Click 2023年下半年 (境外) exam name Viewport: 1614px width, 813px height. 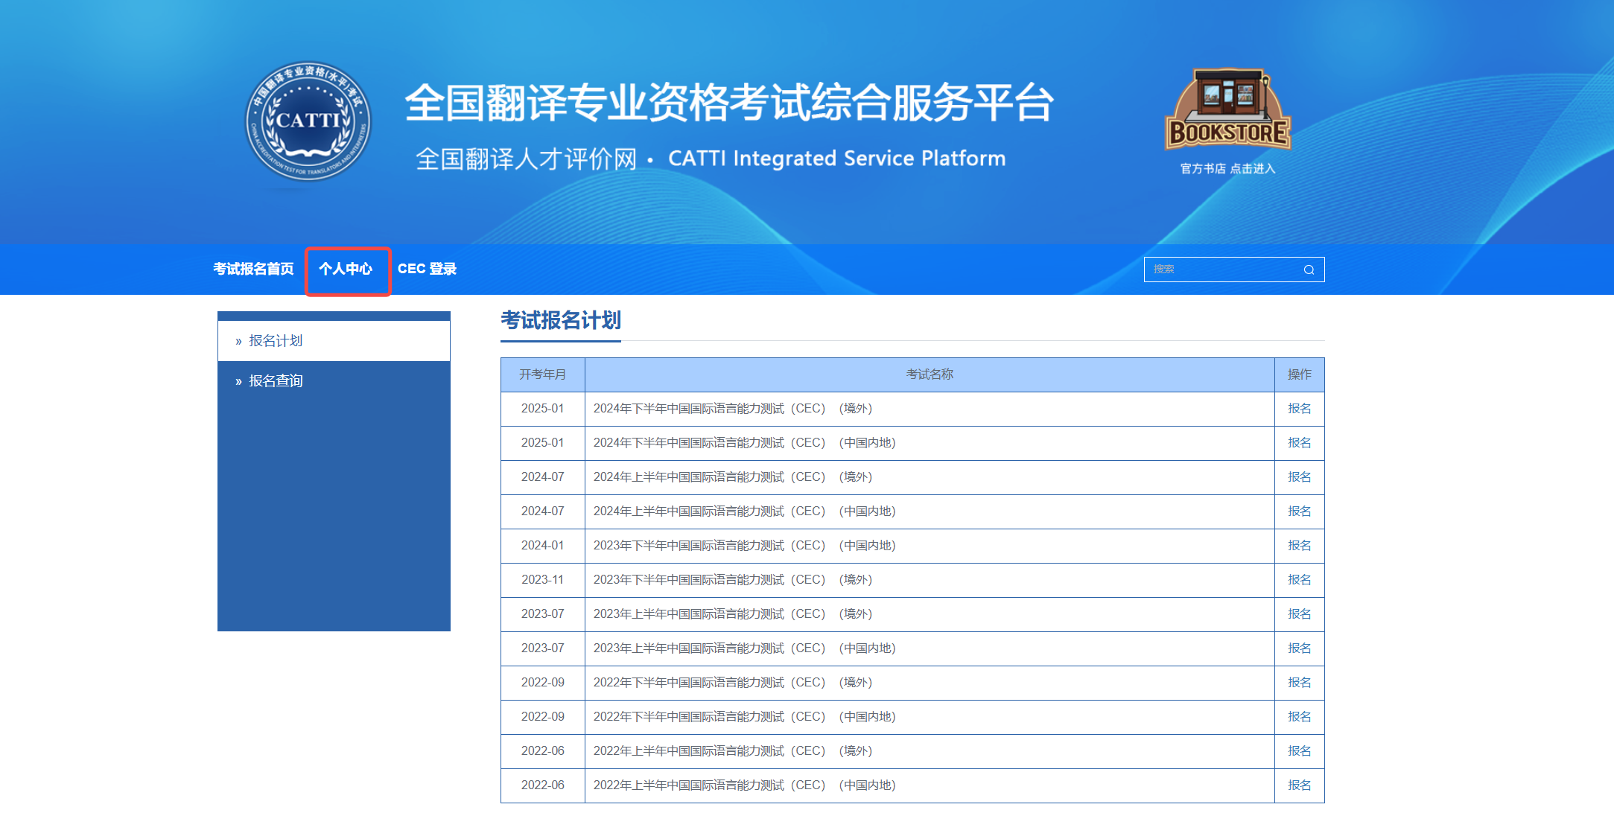(x=733, y=580)
